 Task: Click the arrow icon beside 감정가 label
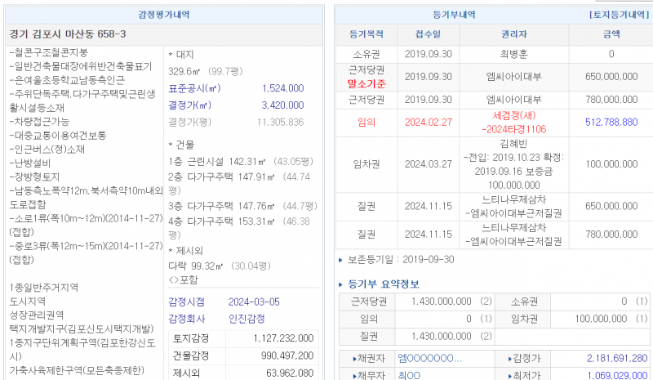pos(509,358)
